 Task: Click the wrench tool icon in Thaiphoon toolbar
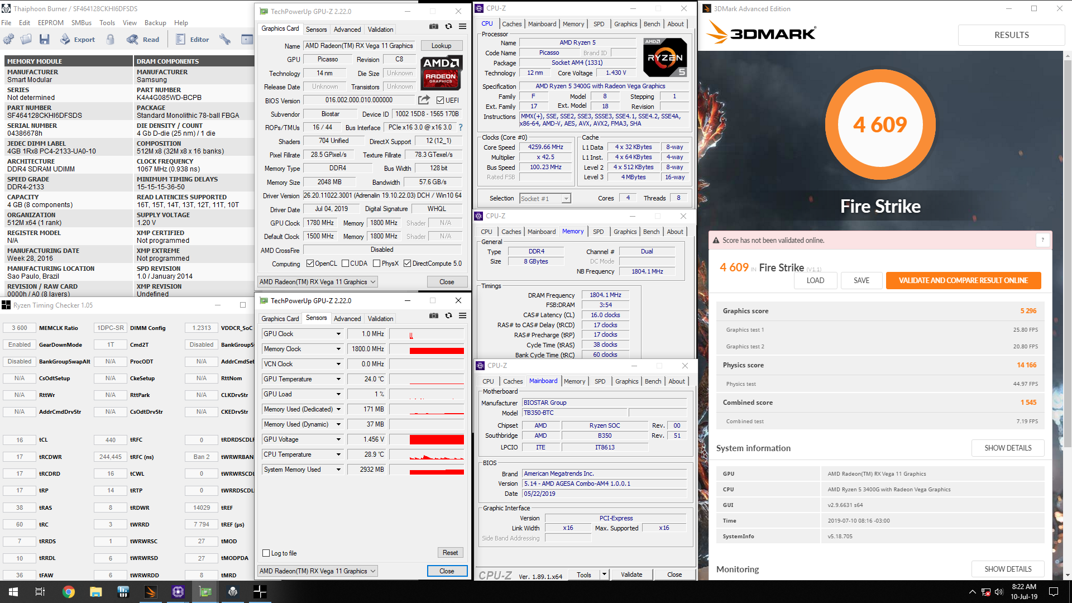tap(225, 39)
